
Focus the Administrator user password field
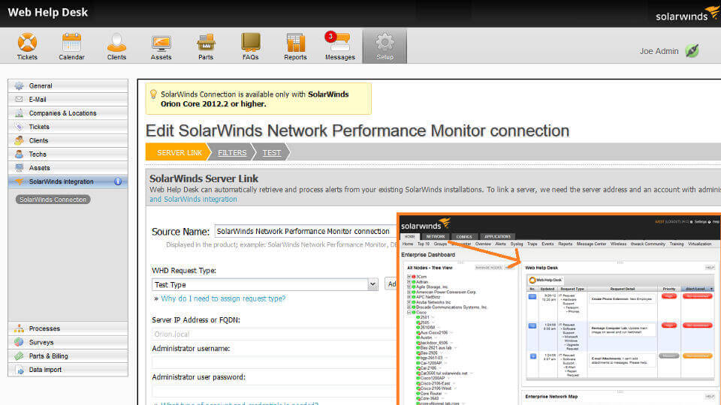[x=274, y=391]
